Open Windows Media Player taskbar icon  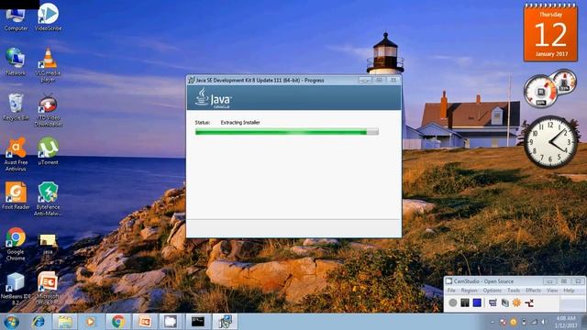[91, 322]
